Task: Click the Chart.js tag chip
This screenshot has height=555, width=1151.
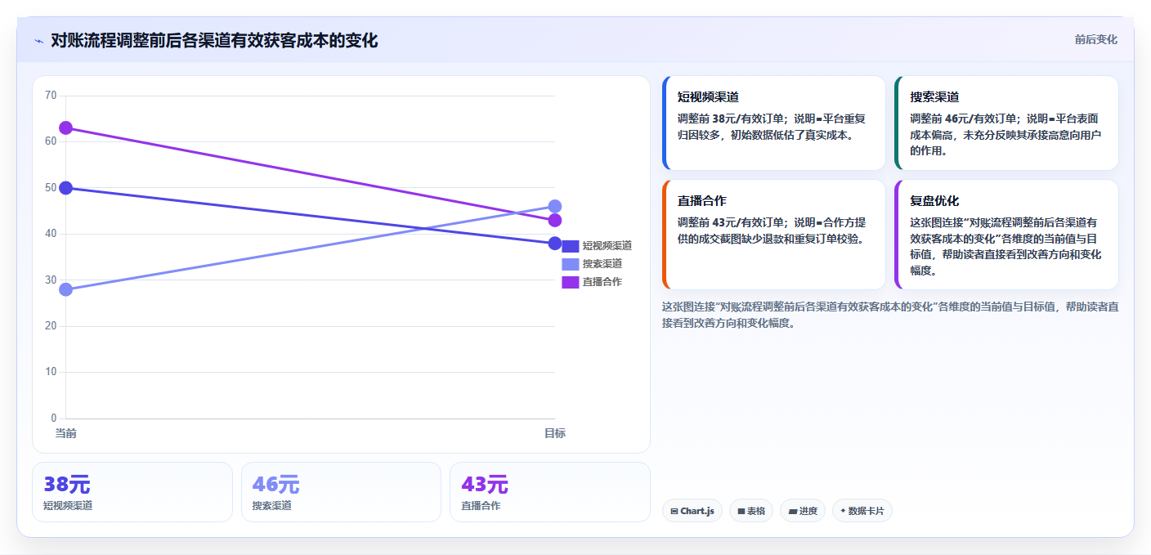Action: [x=692, y=511]
